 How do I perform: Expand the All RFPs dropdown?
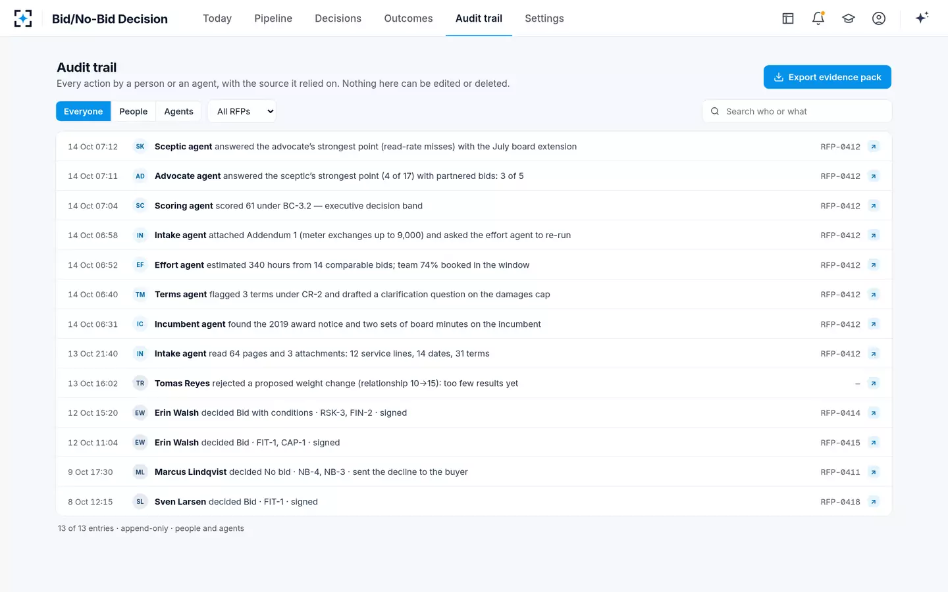pos(242,111)
